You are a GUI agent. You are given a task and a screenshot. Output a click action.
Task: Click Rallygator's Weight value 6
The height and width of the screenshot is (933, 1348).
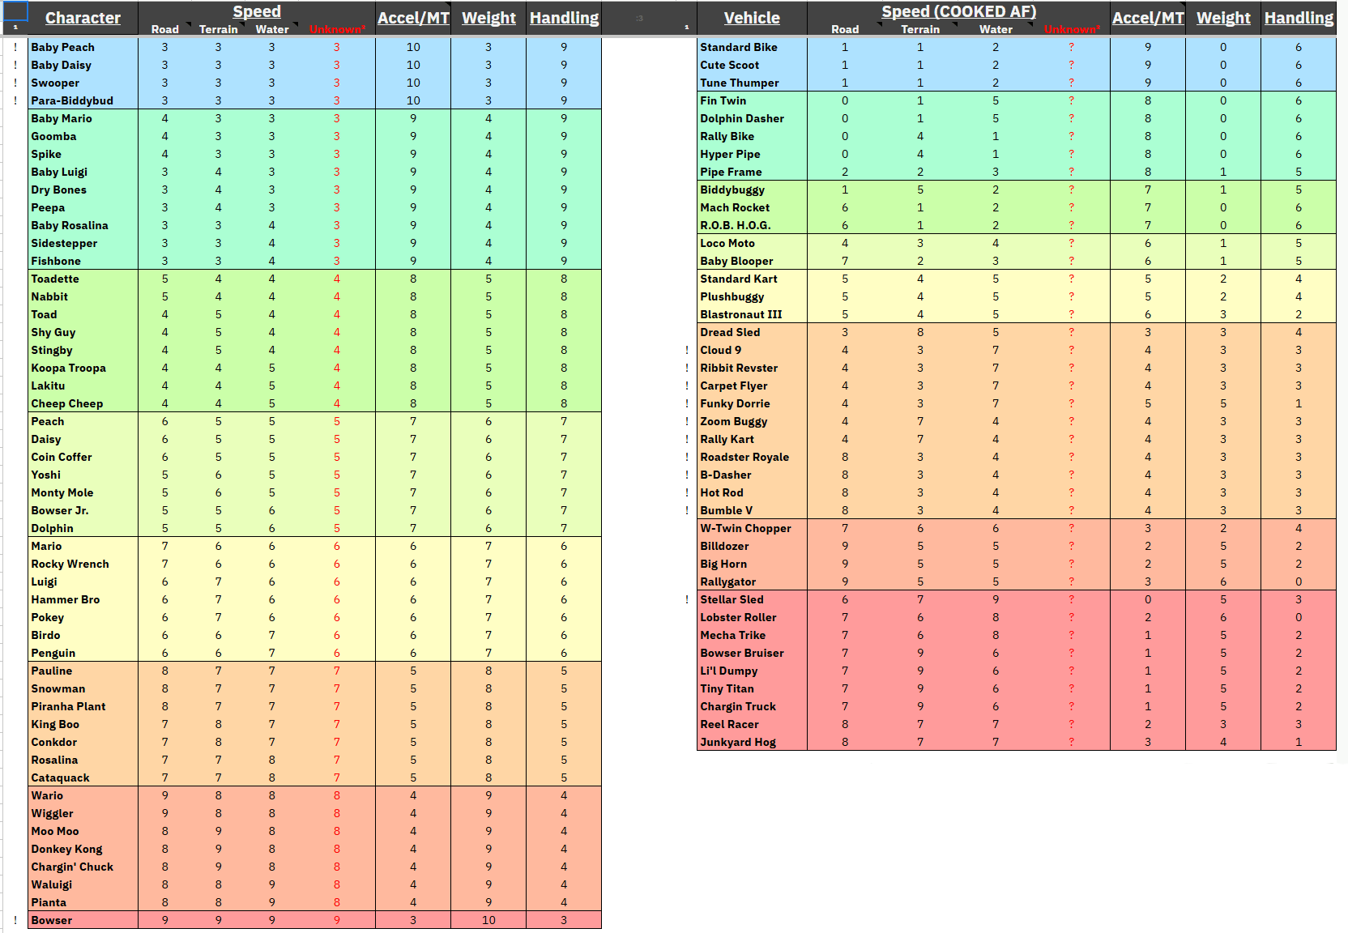pos(1223,582)
